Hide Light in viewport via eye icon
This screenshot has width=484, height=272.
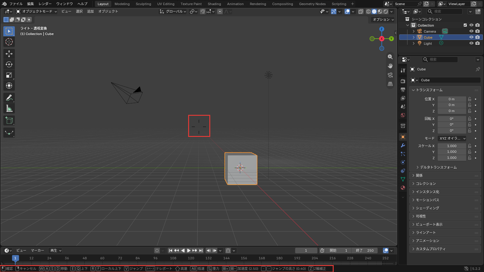(x=471, y=43)
